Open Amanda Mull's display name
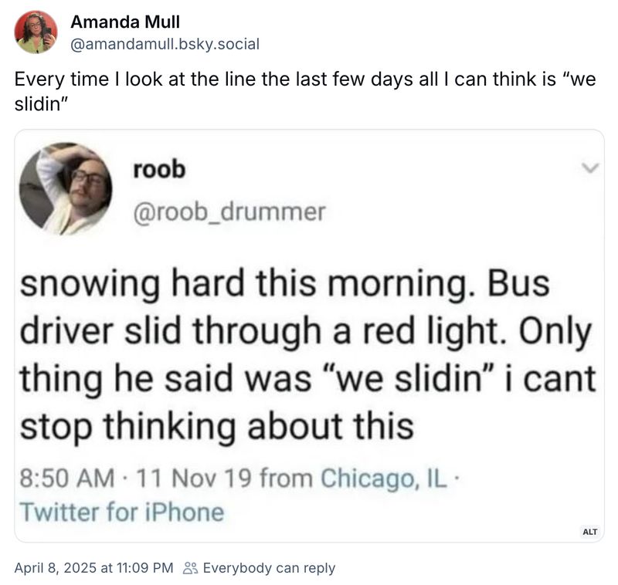Image resolution: width=618 pixels, height=585 pixels. pyautogui.click(x=125, y=22)
